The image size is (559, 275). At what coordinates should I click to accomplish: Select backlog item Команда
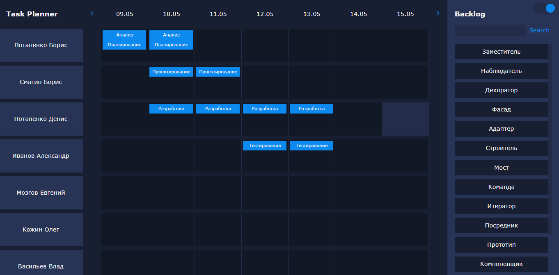click(502, 187)
